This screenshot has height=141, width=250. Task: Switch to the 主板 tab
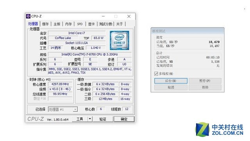tap(57, 24)
